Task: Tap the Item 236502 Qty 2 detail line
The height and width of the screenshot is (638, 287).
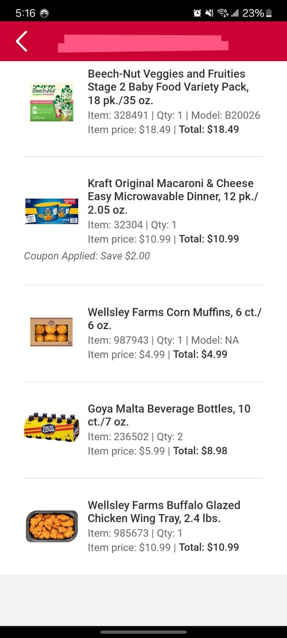Action: (x=136, y=437)
